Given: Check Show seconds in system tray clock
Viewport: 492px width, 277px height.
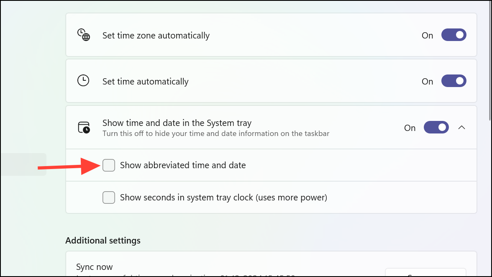Looking at the screenshot, I should [x=109, y=197].
